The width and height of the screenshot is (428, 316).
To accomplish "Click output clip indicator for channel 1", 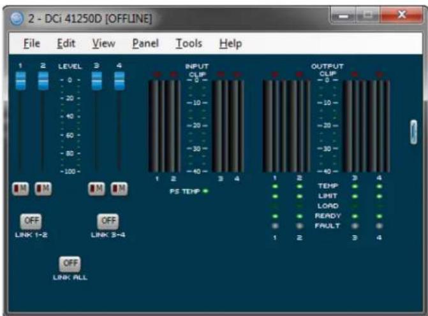I will point(275,74).
